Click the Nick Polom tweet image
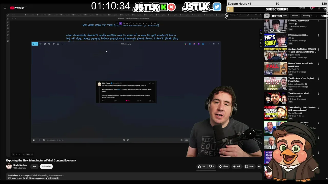 (x=126, y=92)
